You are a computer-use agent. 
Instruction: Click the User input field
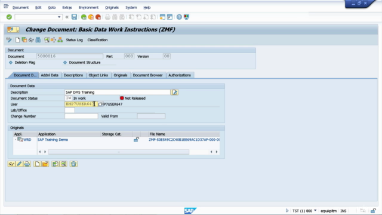81,104
